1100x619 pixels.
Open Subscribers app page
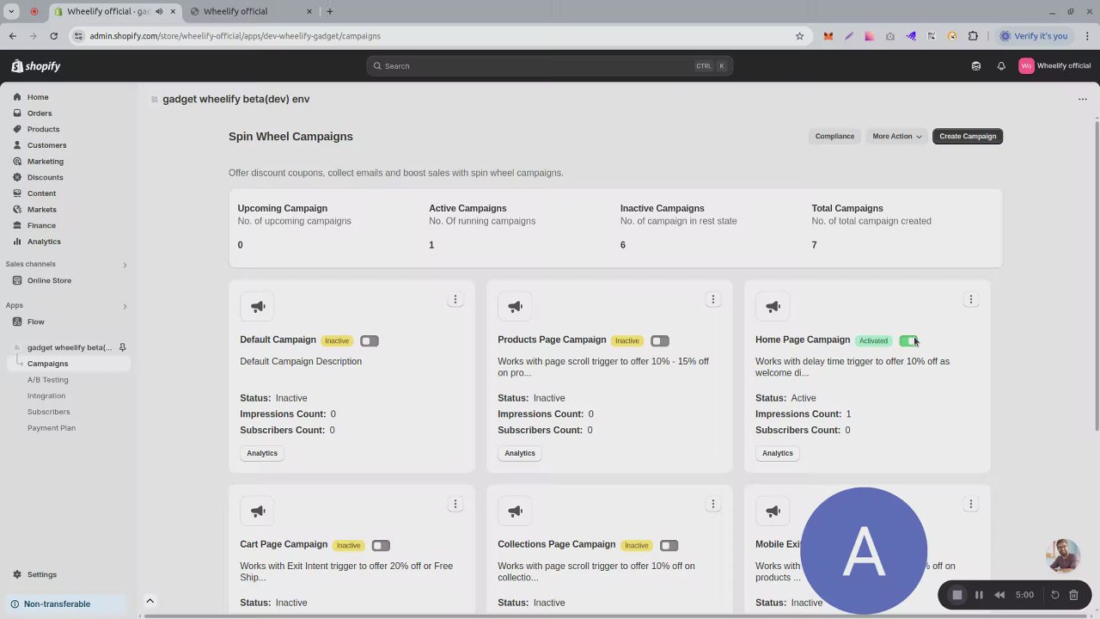48,412
